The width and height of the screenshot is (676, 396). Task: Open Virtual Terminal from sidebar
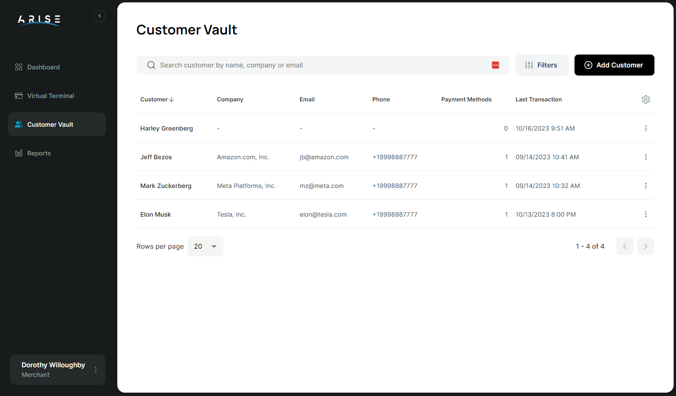tap(57, 96)
